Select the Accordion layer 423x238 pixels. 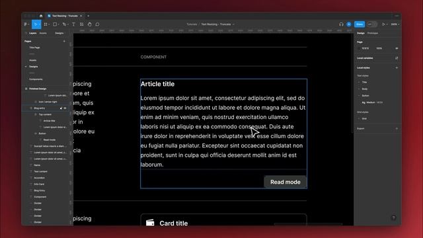tap(40, 178)
